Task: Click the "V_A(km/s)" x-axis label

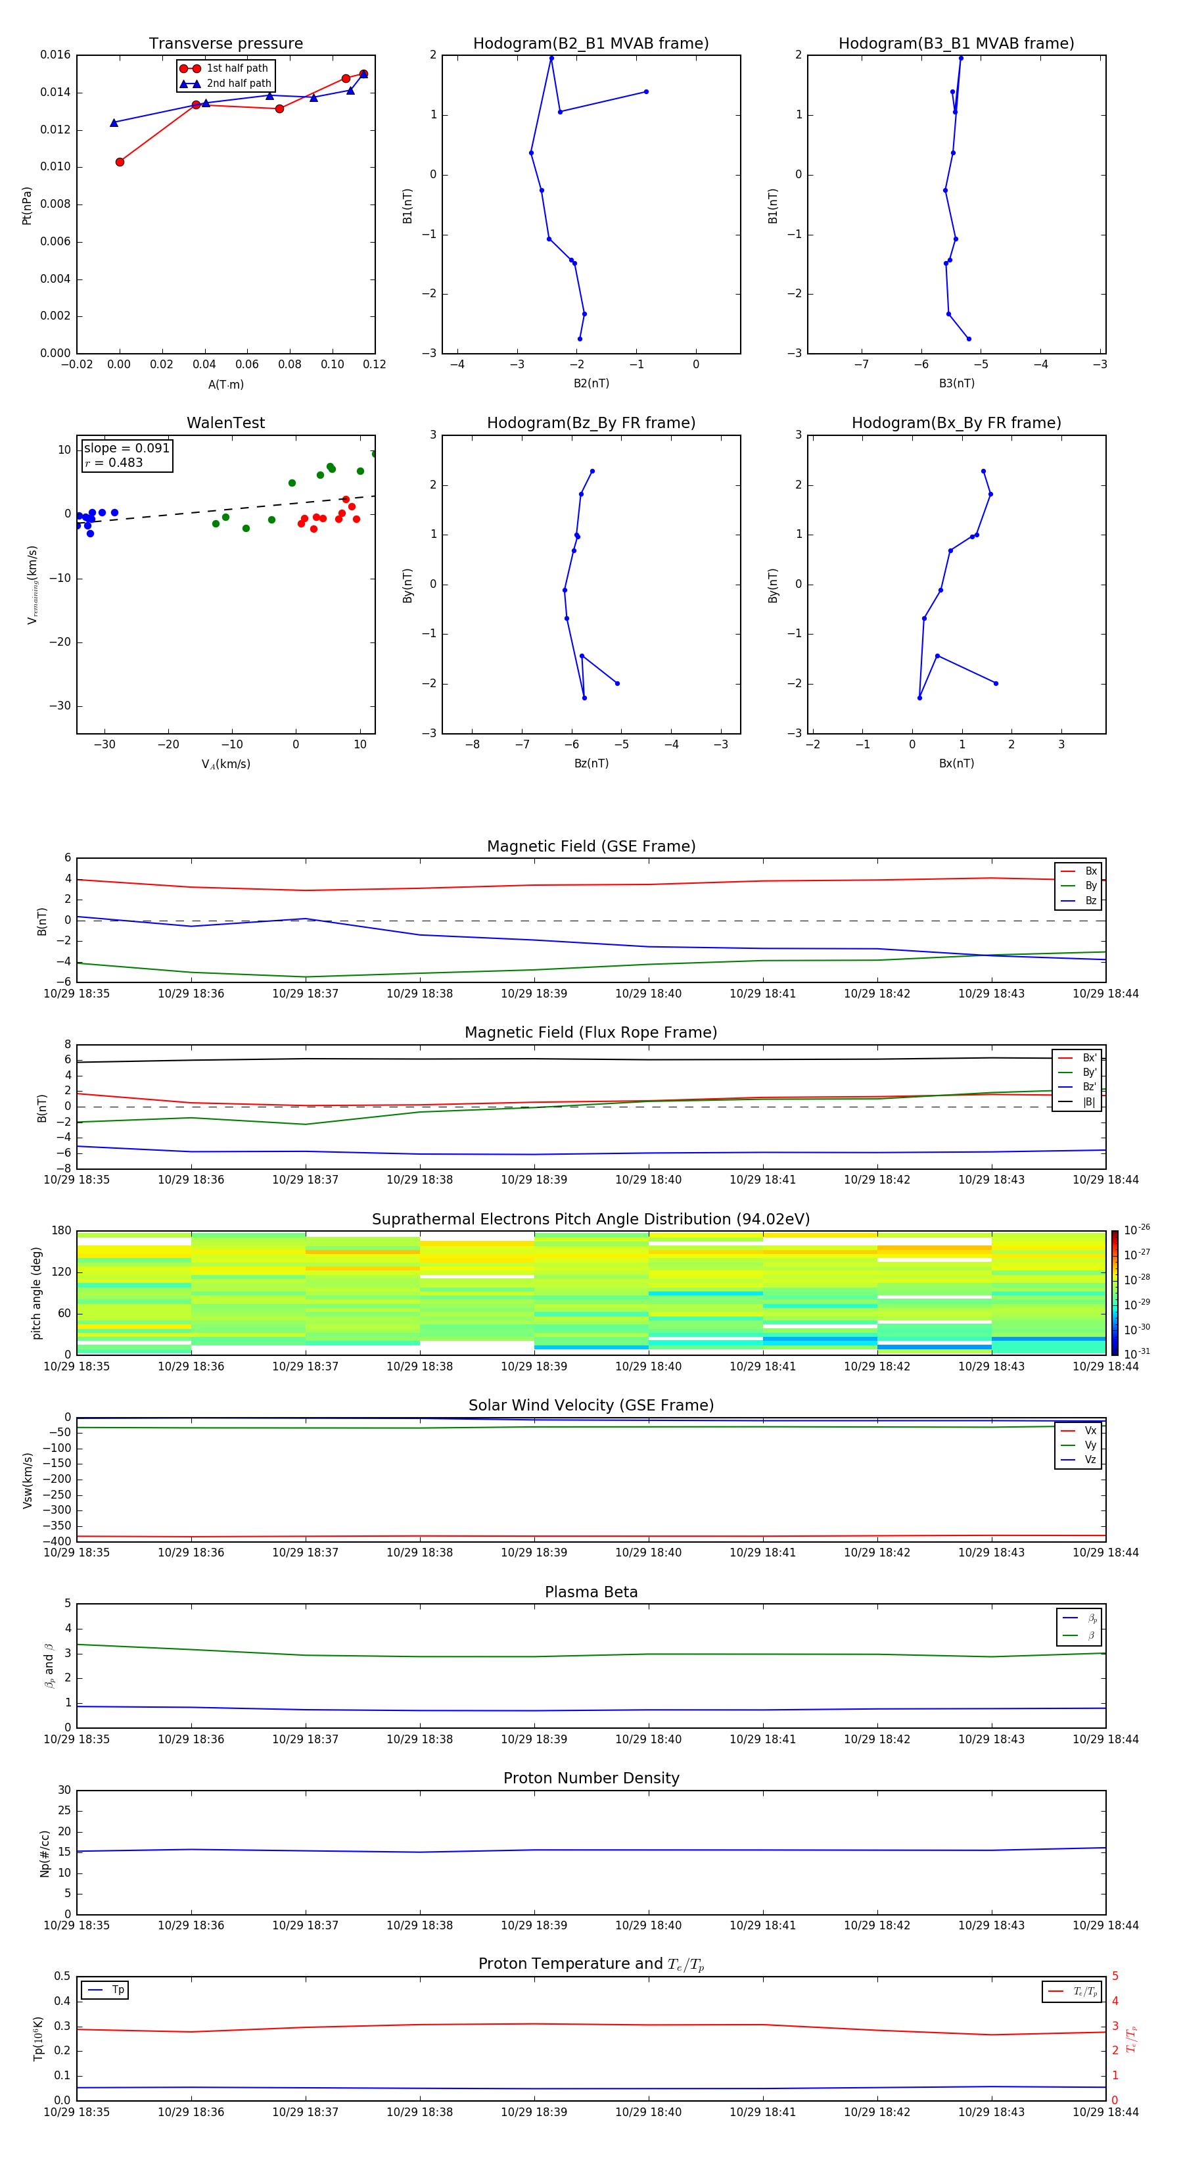Action: pos(225,764)
